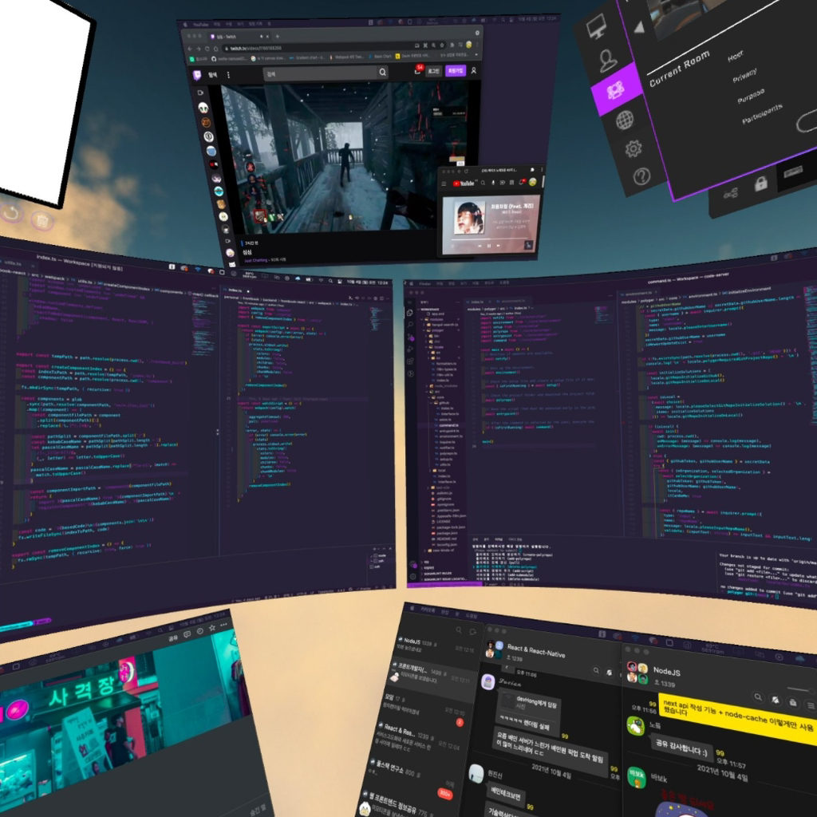Click the Twitch search magnifier button
The image size is (817, 817).
tap(382, 72)
